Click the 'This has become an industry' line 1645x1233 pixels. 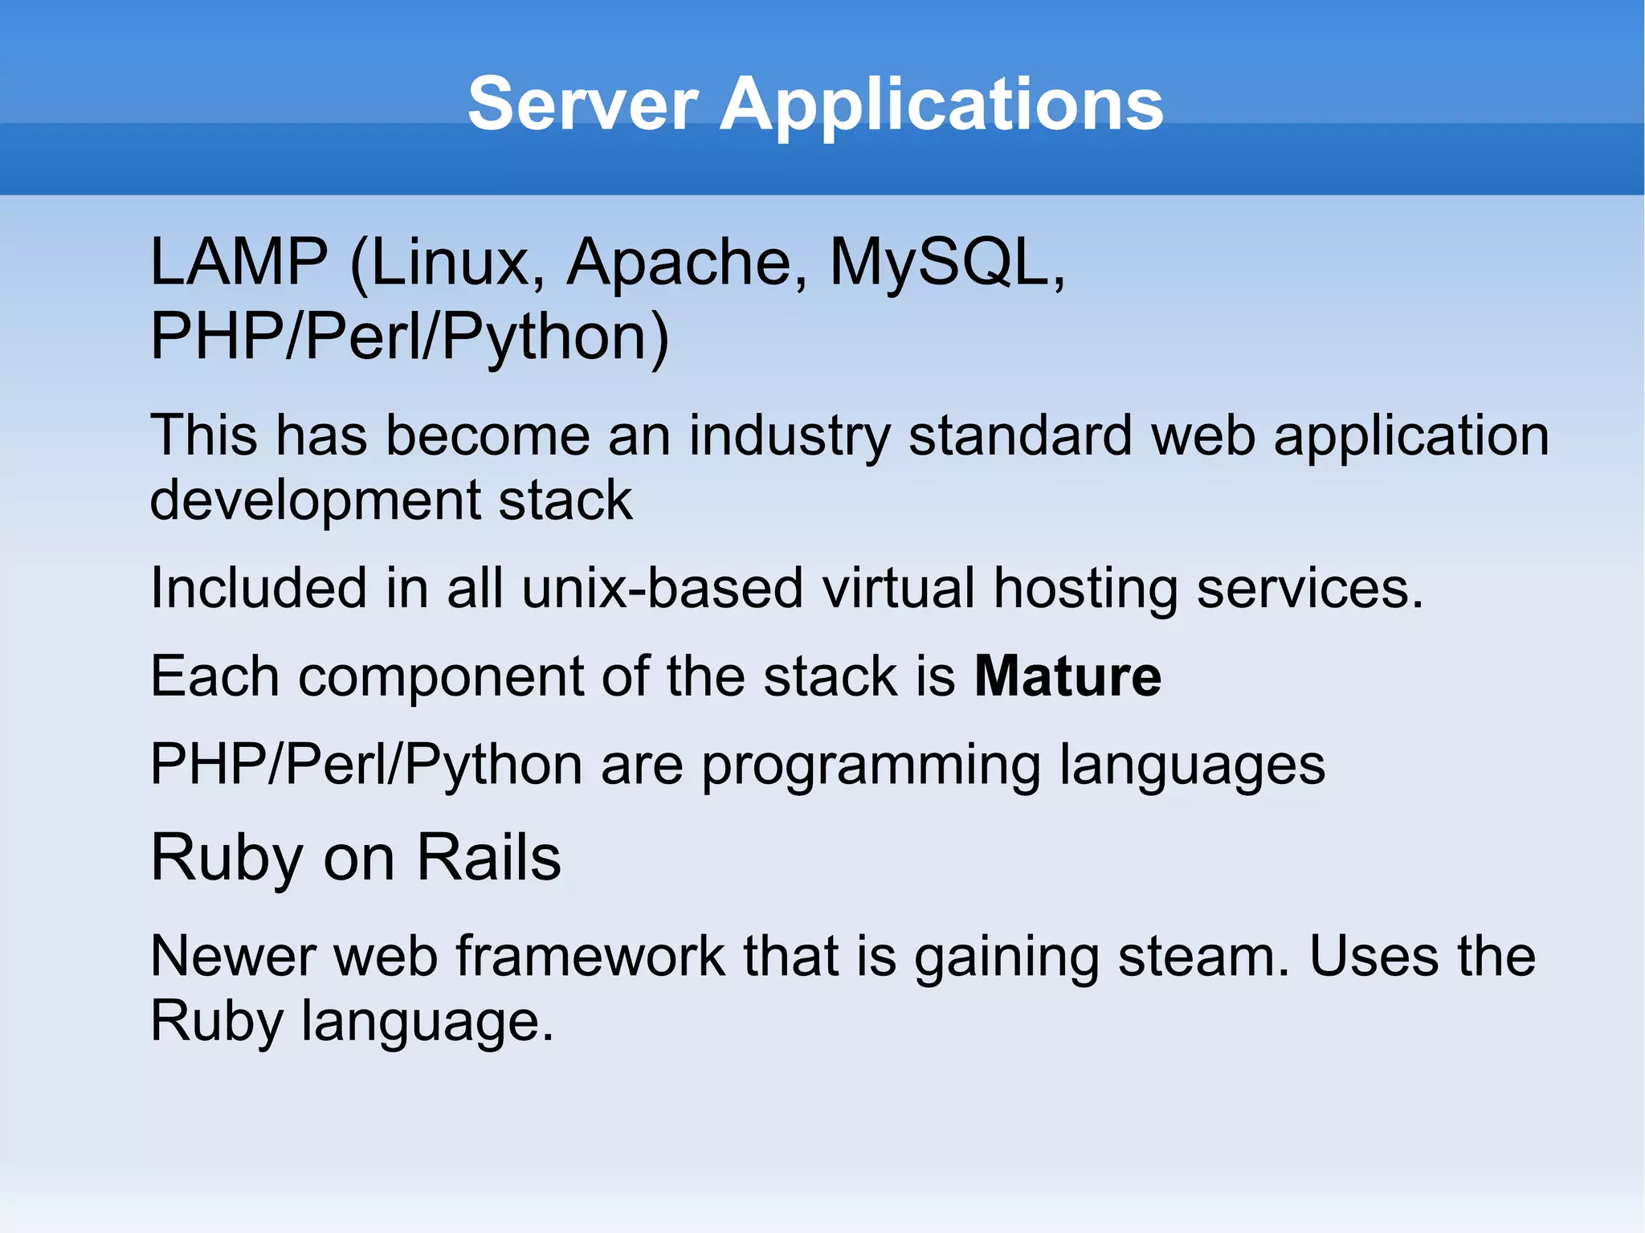(x=522, y=435)
